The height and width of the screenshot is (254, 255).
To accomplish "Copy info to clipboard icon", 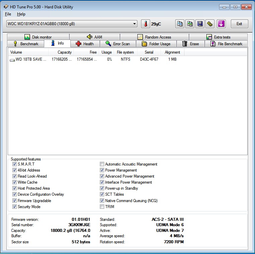I will click(180, 24).
